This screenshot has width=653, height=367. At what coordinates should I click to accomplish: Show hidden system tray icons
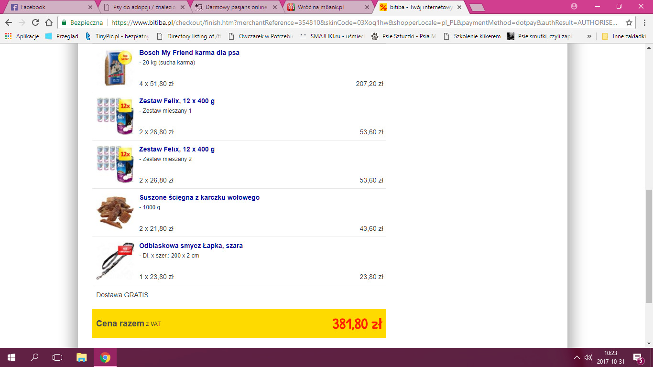(x=577, y=357)
